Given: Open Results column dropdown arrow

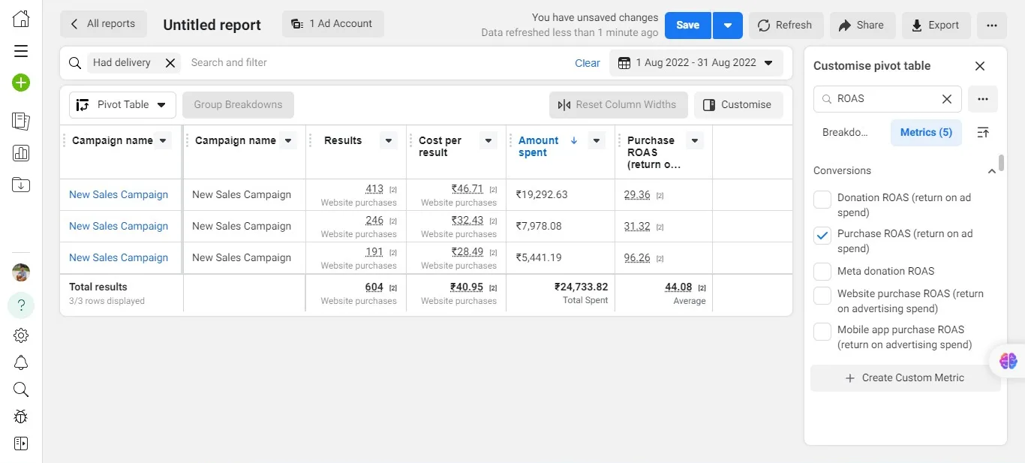Looking at the screenshot, I should 388,140.
